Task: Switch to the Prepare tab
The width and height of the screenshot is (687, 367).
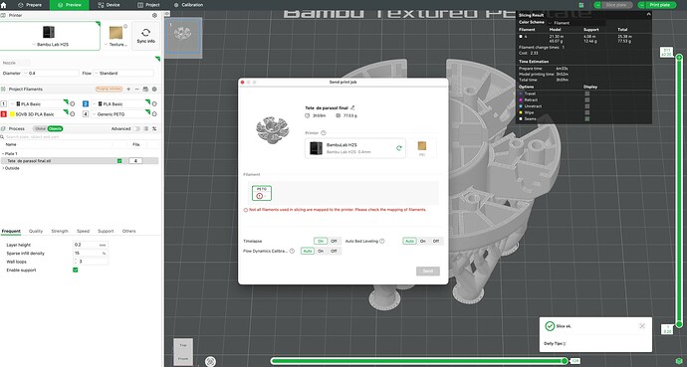Action: pyautogui.click(x=31, y=5)
